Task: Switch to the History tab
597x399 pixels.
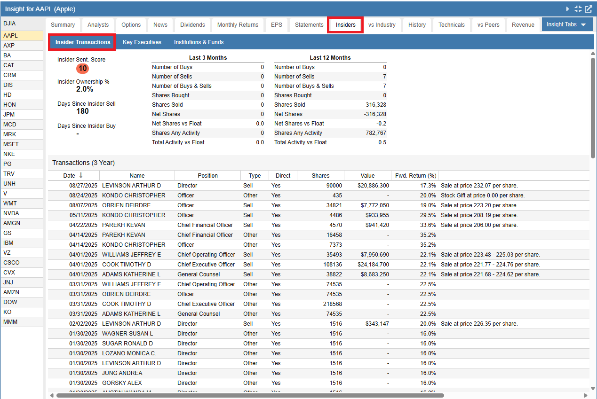Action: (417, 25)
